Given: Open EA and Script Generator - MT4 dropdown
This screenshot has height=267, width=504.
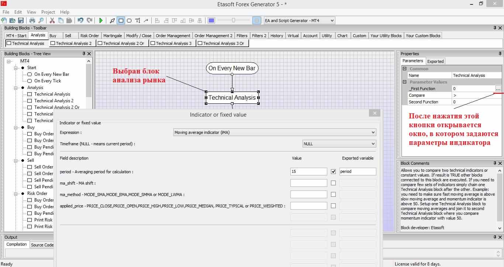Looking at the screenshot, I should [300, 21].
